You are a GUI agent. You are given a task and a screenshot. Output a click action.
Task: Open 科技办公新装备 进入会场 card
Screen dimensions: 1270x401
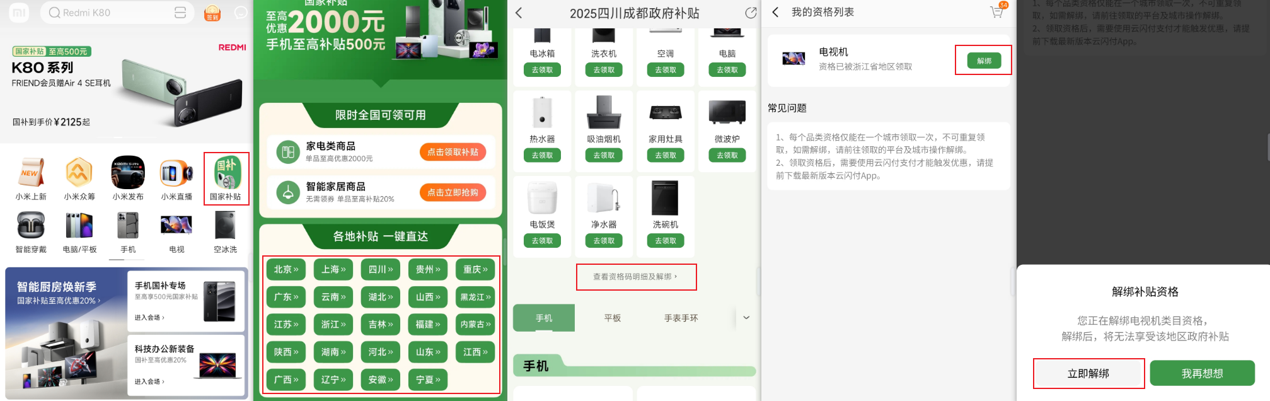pos(185,366)
